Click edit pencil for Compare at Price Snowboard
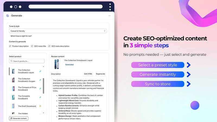The image size is (217, 122). coord(40,89)
